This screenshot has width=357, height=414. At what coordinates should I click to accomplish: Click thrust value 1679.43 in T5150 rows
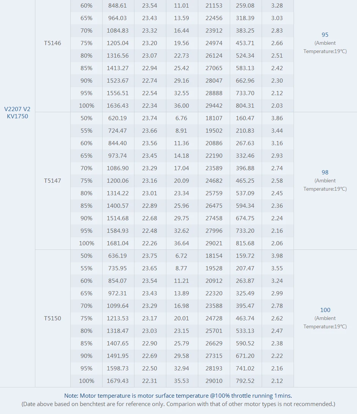118,381
